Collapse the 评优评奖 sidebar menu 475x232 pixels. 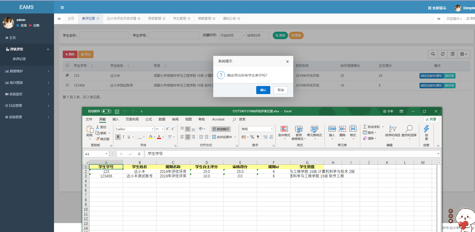click(27, 49)
